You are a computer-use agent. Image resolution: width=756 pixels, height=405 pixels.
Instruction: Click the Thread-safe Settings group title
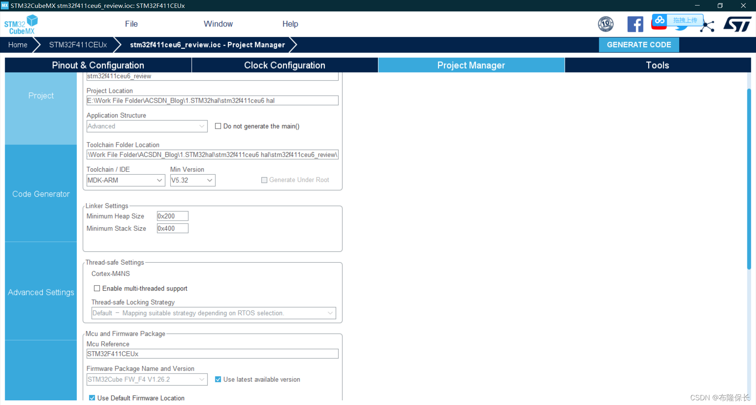coord(115,262)
